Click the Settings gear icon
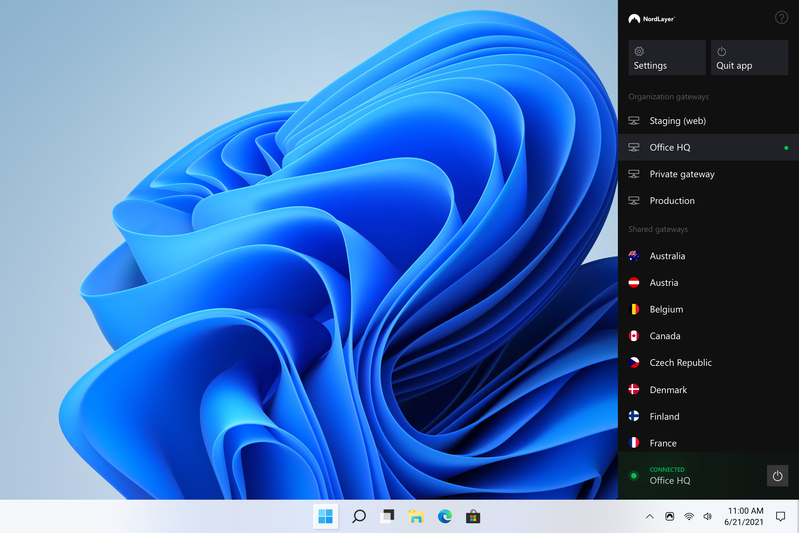The width and height of the screenshot is (799, 533). [639, 51]
